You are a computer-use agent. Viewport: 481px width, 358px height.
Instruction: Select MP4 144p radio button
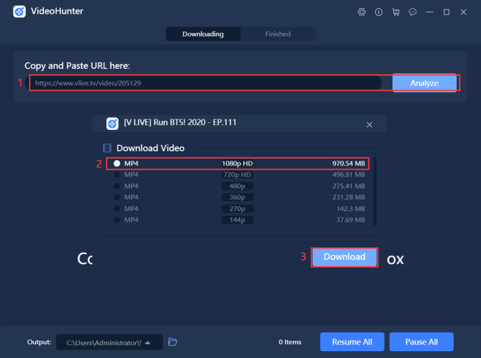click(x=117, y=220)
